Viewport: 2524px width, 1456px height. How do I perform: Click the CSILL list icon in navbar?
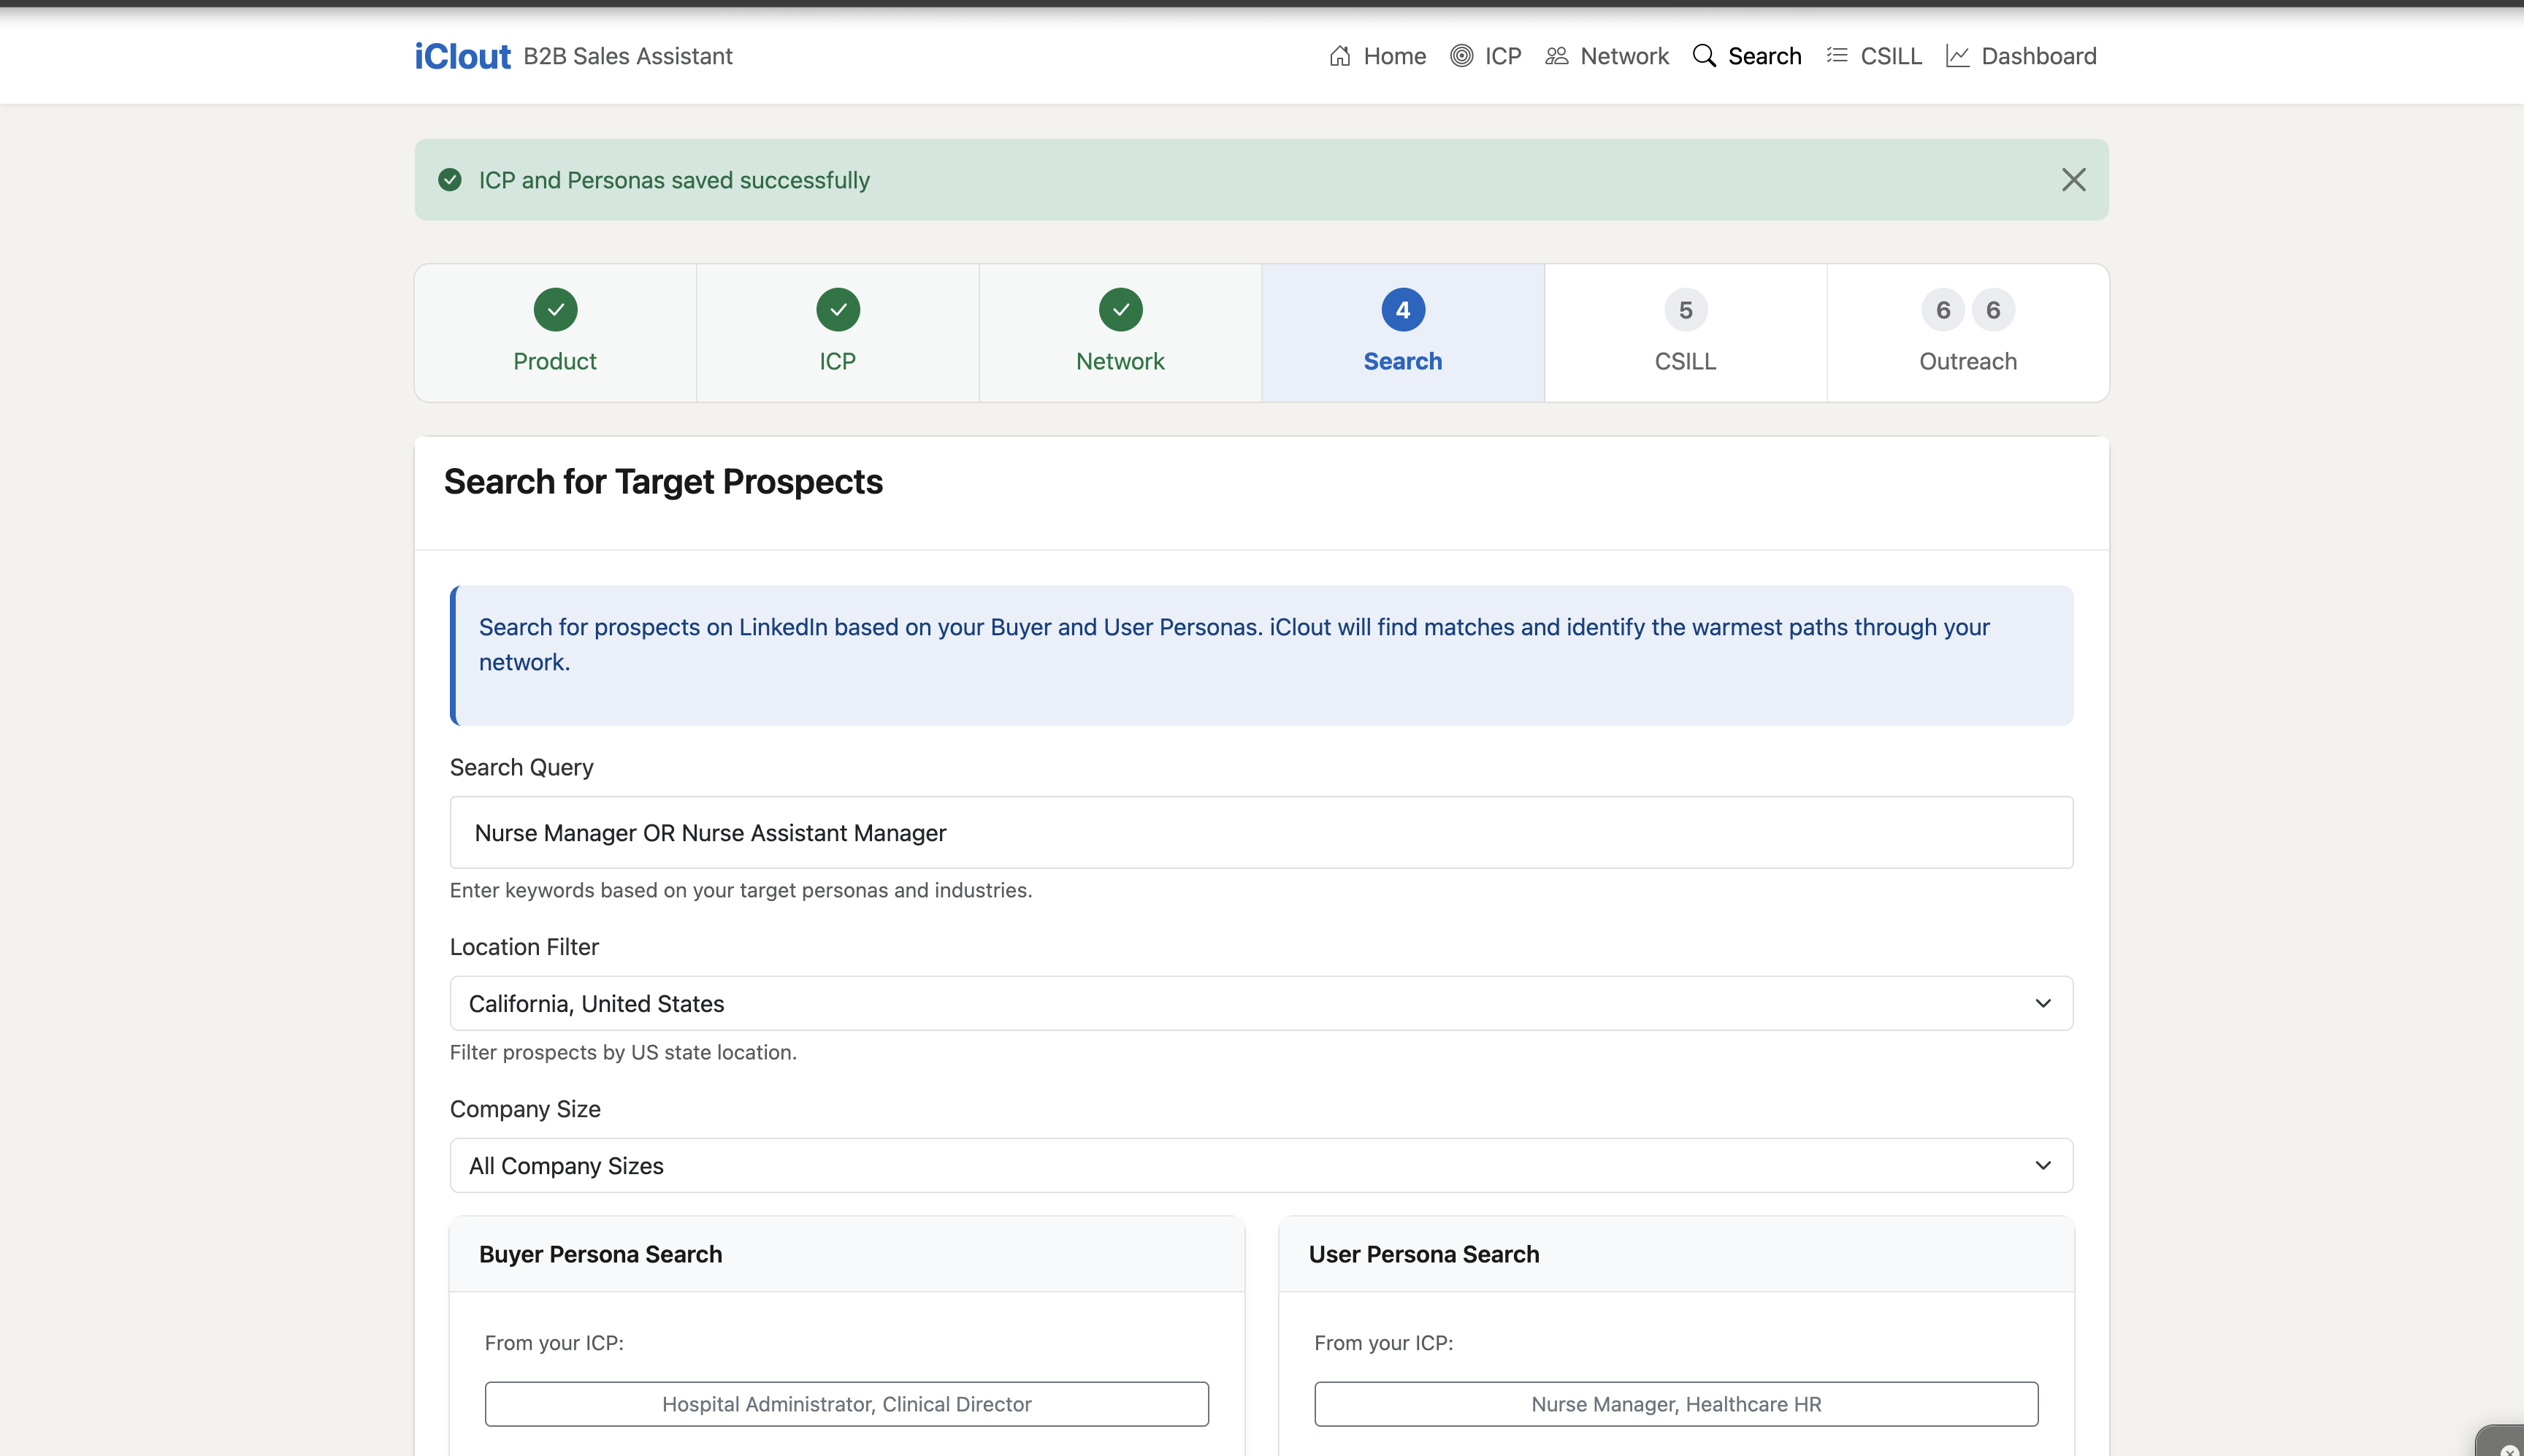1836,56
